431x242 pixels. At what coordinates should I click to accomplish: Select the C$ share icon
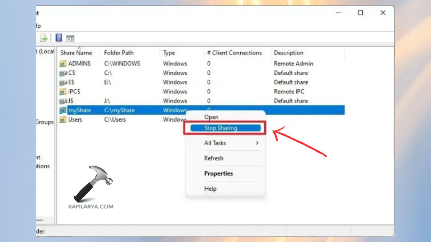point(62,73)
